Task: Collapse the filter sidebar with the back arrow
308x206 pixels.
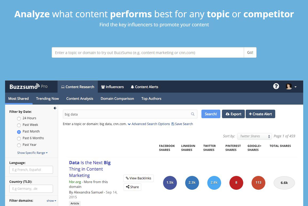Action: pos(55,108)
